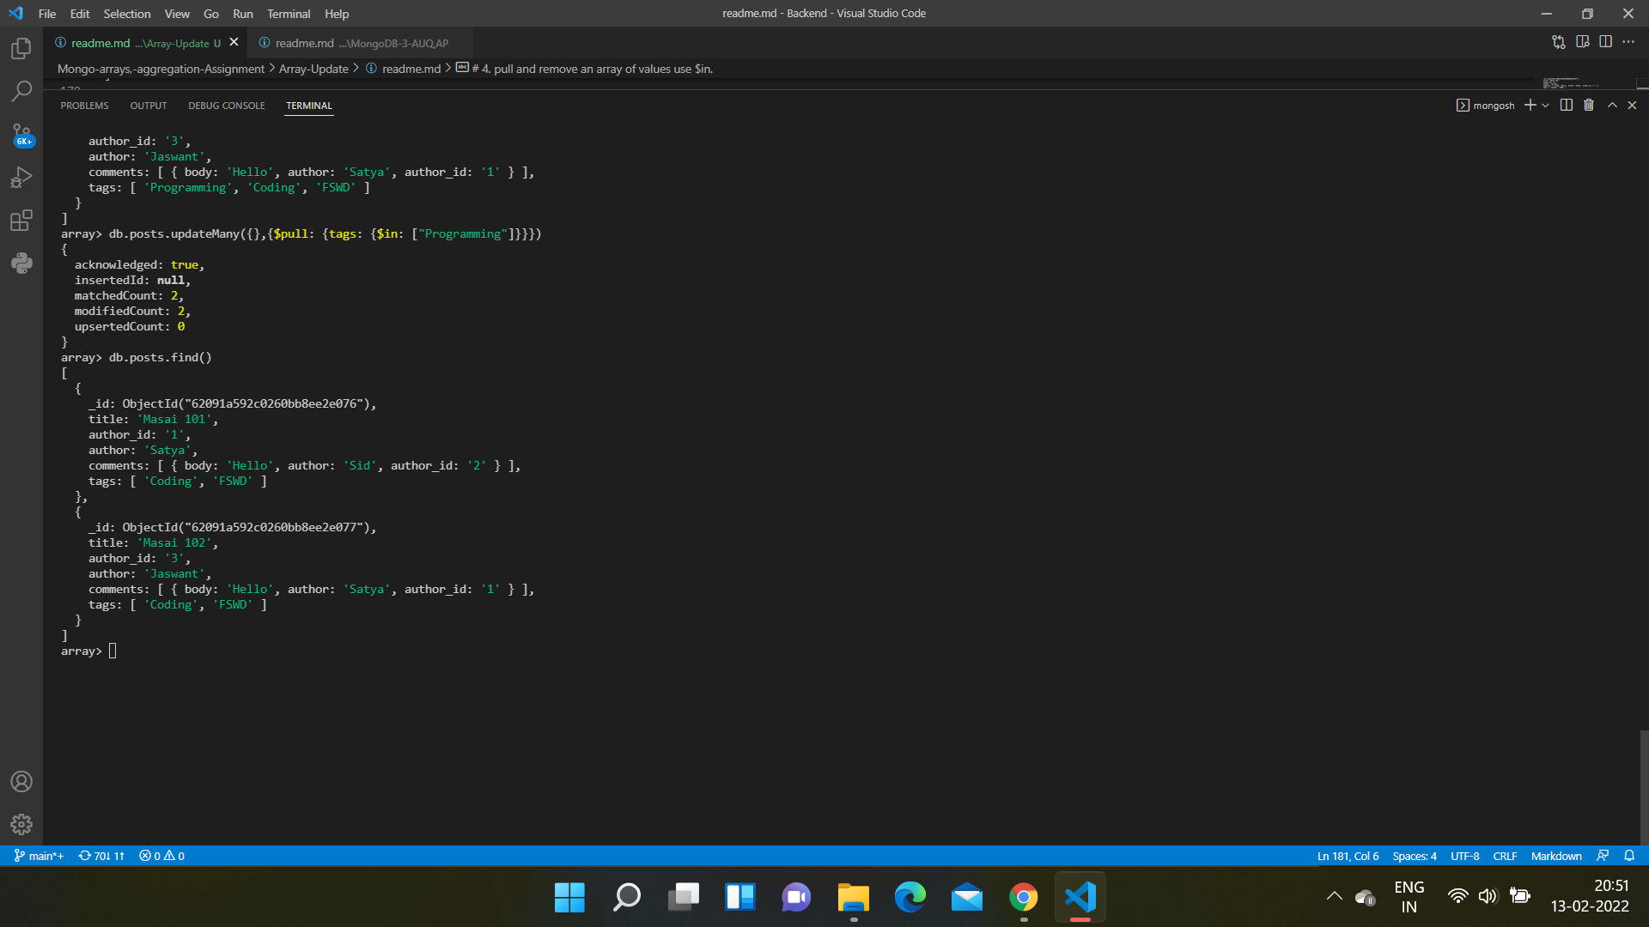The width and height of the screenshot is (1649, 927).
Task: Open the Search view
Action: (x=21, y=91)
